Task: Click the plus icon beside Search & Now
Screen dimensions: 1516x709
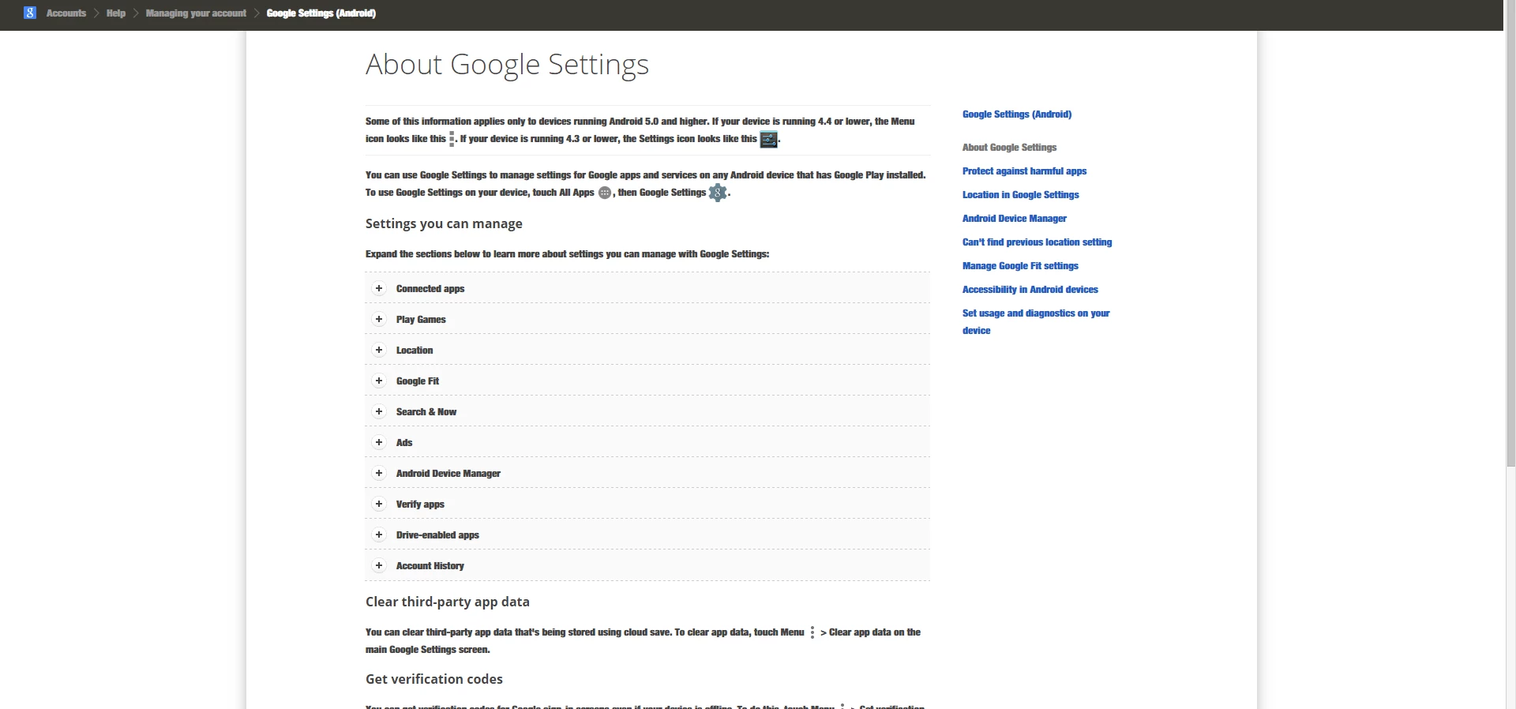Action: (x=379, y=411)
